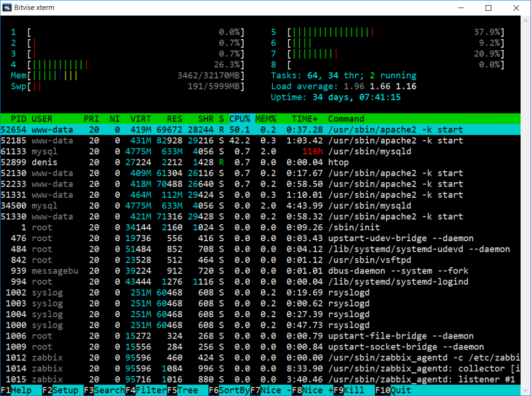Select zabbix_agentd process with PID 1012
This screenshot has height=396, width=531.
(x=260, y=358)
